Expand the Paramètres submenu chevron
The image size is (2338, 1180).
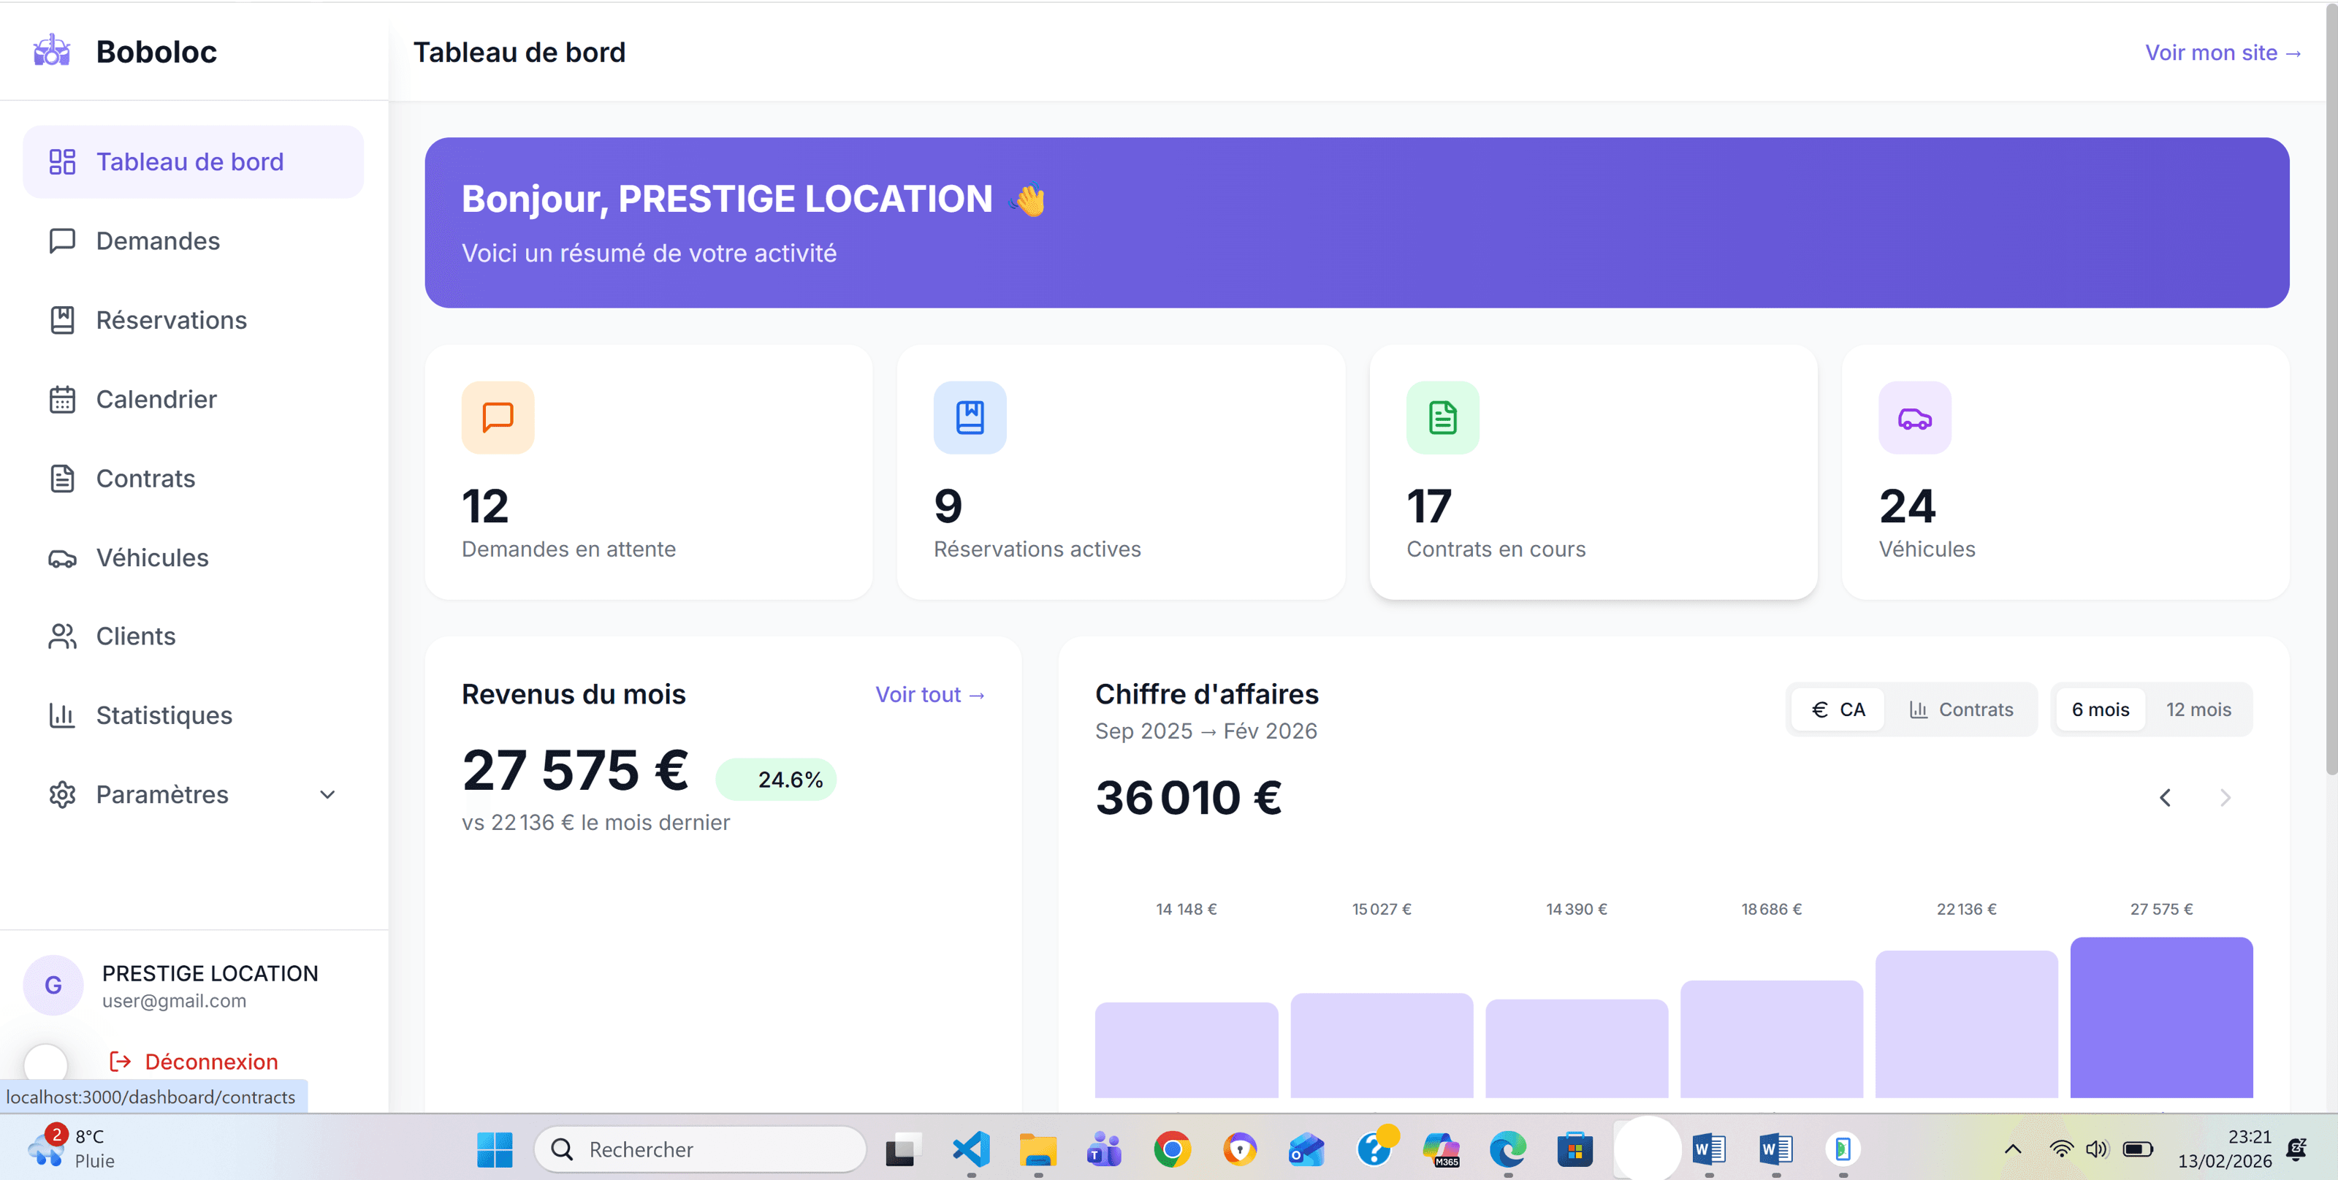(327, 794)
